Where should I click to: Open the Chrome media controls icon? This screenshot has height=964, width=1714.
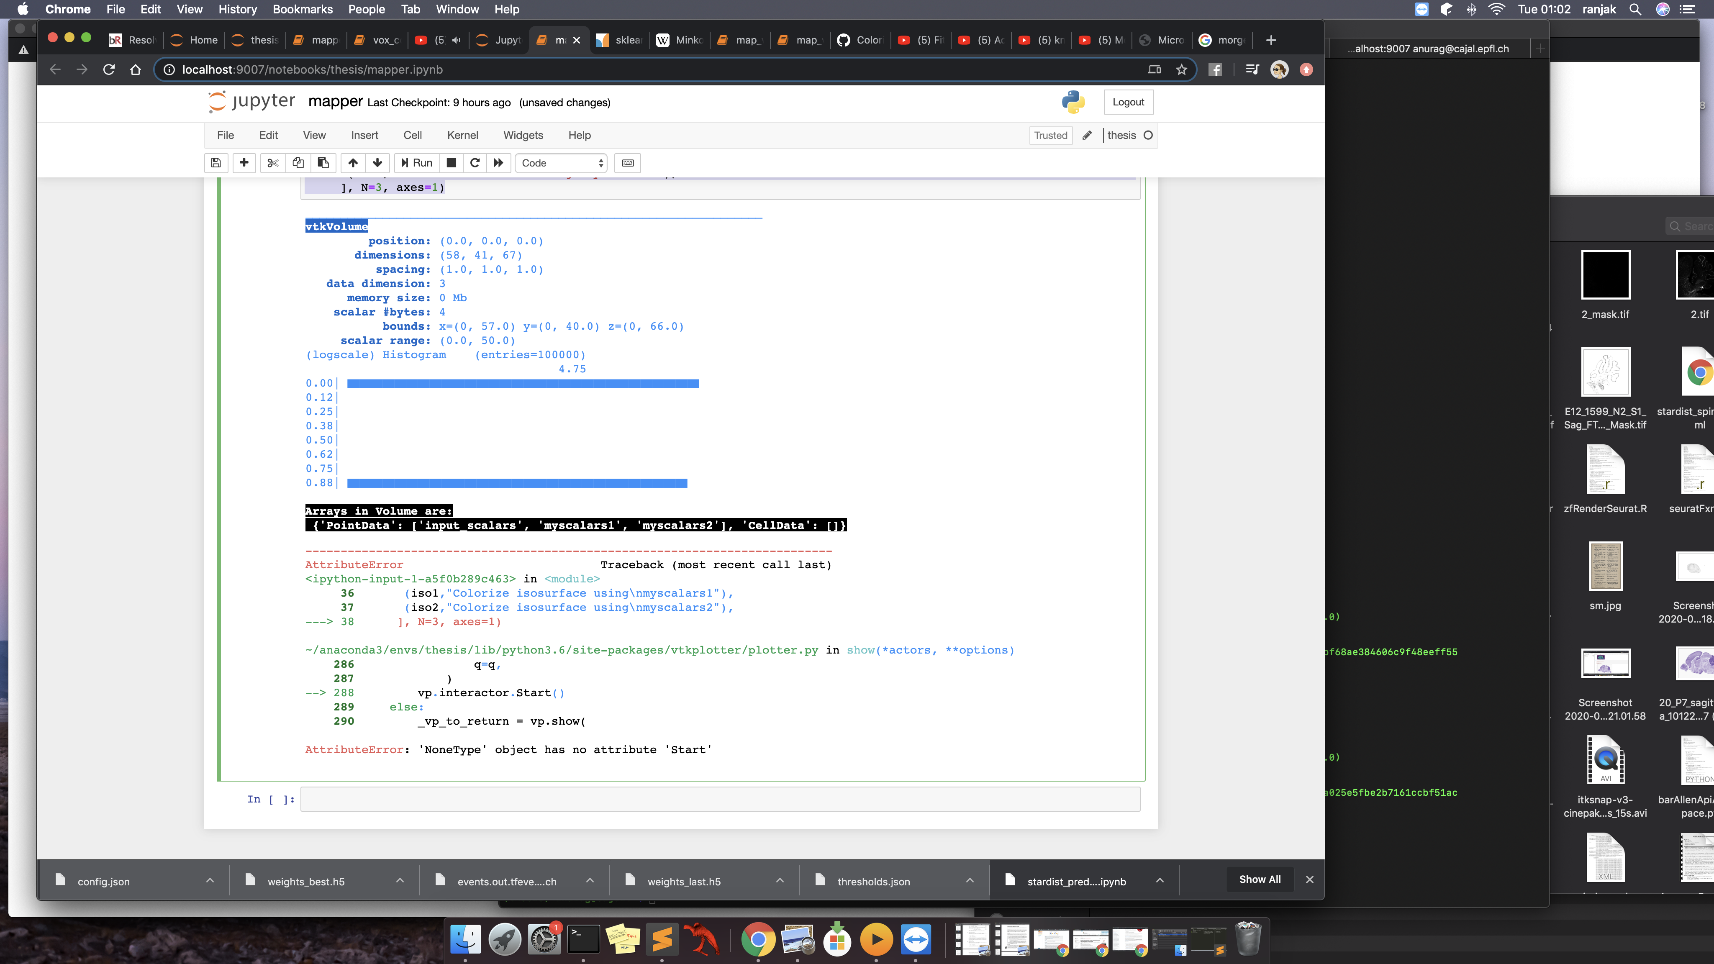[1252, 70]
